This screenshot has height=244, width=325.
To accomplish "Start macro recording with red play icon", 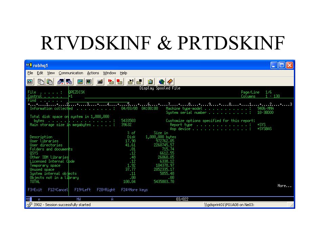I will pos(111,82).
